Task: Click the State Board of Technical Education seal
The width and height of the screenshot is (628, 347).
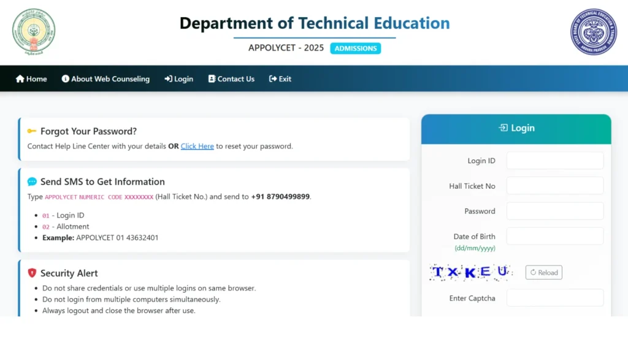Action: click(594, 32)
